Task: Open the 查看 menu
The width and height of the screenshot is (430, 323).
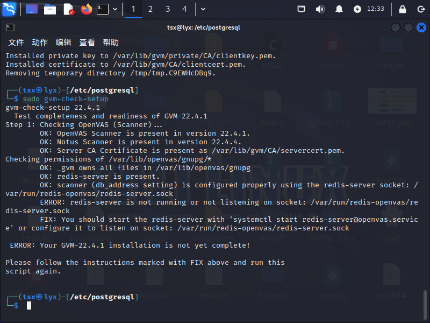Action: click(x=87, y=43)
